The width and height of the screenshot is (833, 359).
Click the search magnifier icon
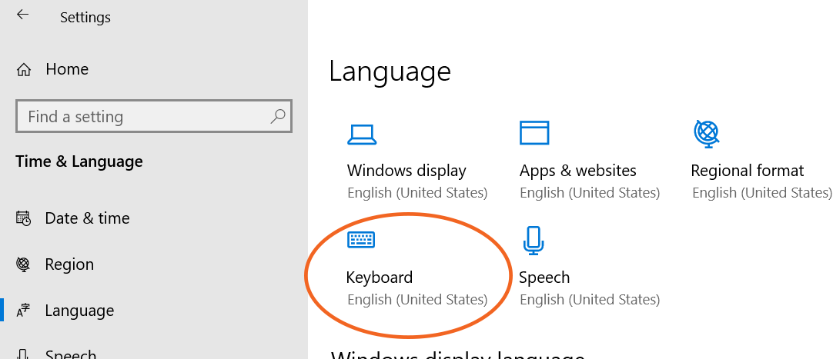pos(278,116)
